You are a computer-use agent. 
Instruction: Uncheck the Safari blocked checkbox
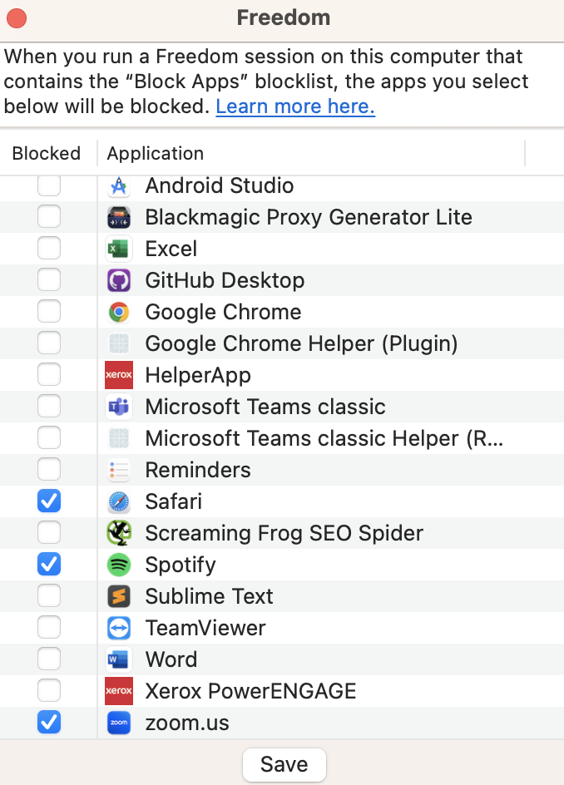49,501
